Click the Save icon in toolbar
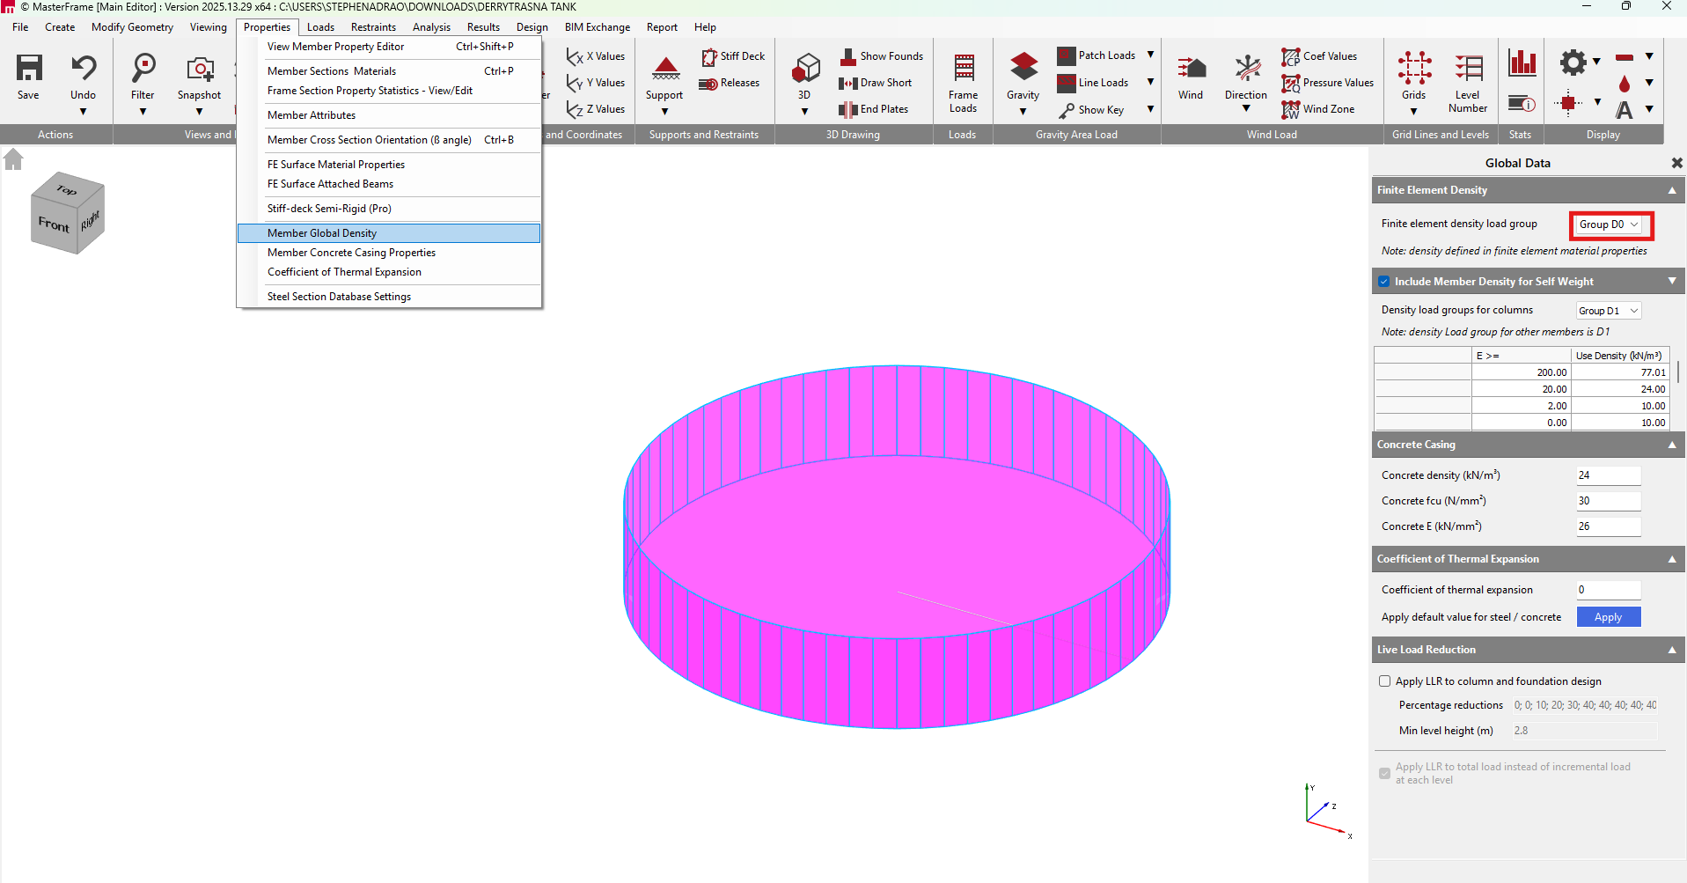Screen dimensions: 1687x883 click(x=28, y=70)
